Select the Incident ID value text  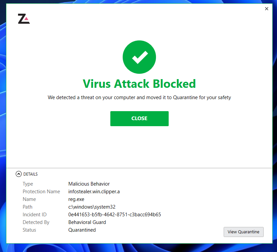115,215
